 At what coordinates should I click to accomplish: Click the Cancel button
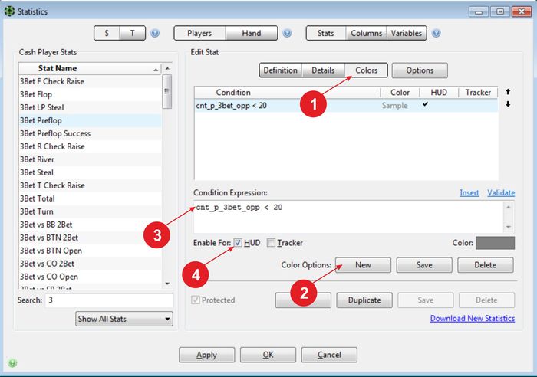(x=329, y=355)
